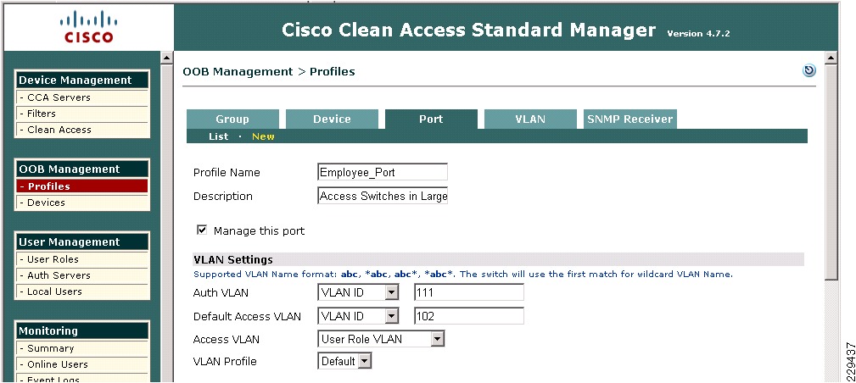Switch to the VLAN tab
This screenshot has width=856, height=383.
click(530, 119)
